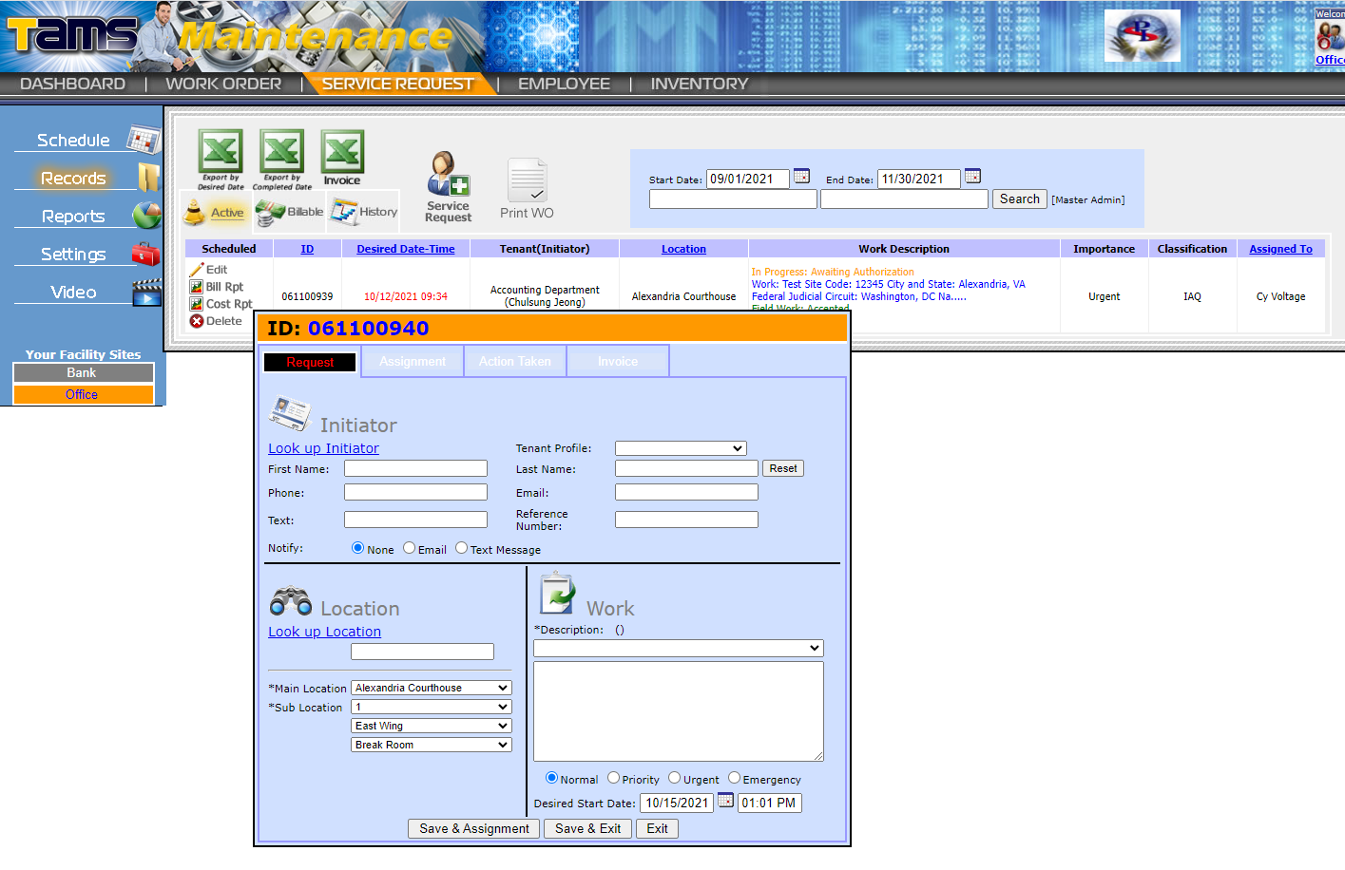Set work importance to Urgent
The width and height of the screenshot is (1345, 870).
675,778
